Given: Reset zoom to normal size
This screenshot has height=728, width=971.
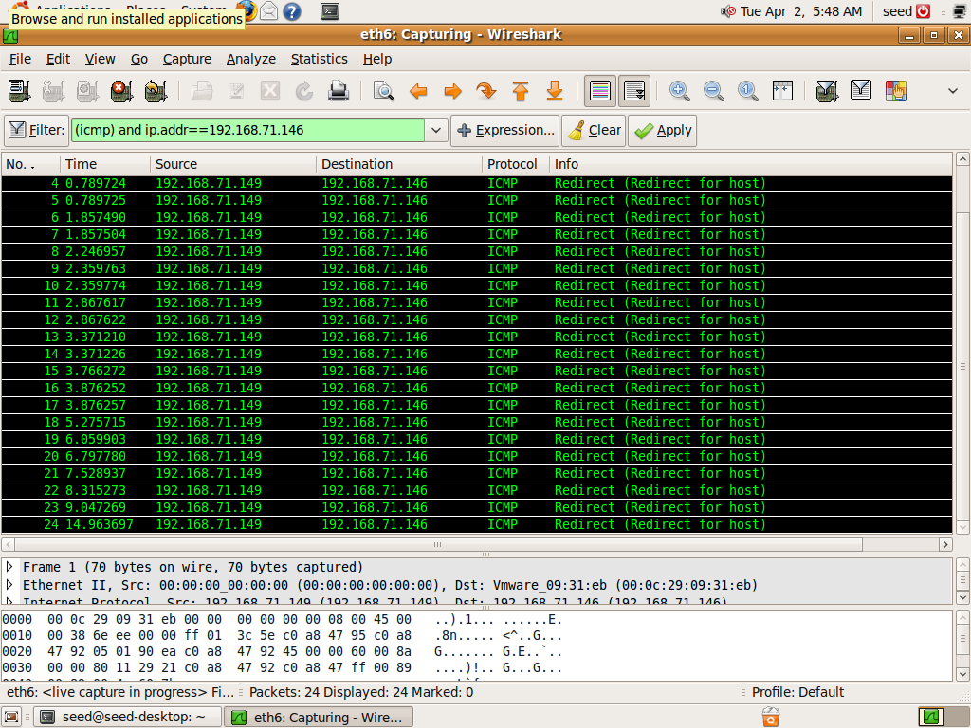Looking at the screenshot, I should (747, 91).
